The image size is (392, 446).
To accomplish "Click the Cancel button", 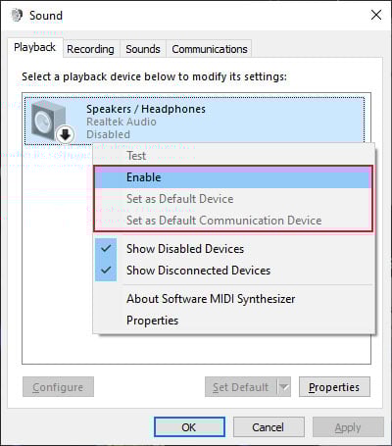I will coord(269,427).
